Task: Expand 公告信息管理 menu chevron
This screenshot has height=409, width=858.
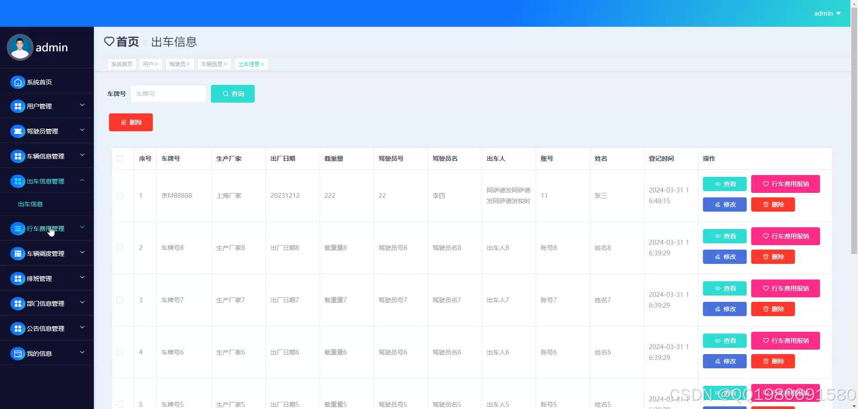Action: (82, 328)
